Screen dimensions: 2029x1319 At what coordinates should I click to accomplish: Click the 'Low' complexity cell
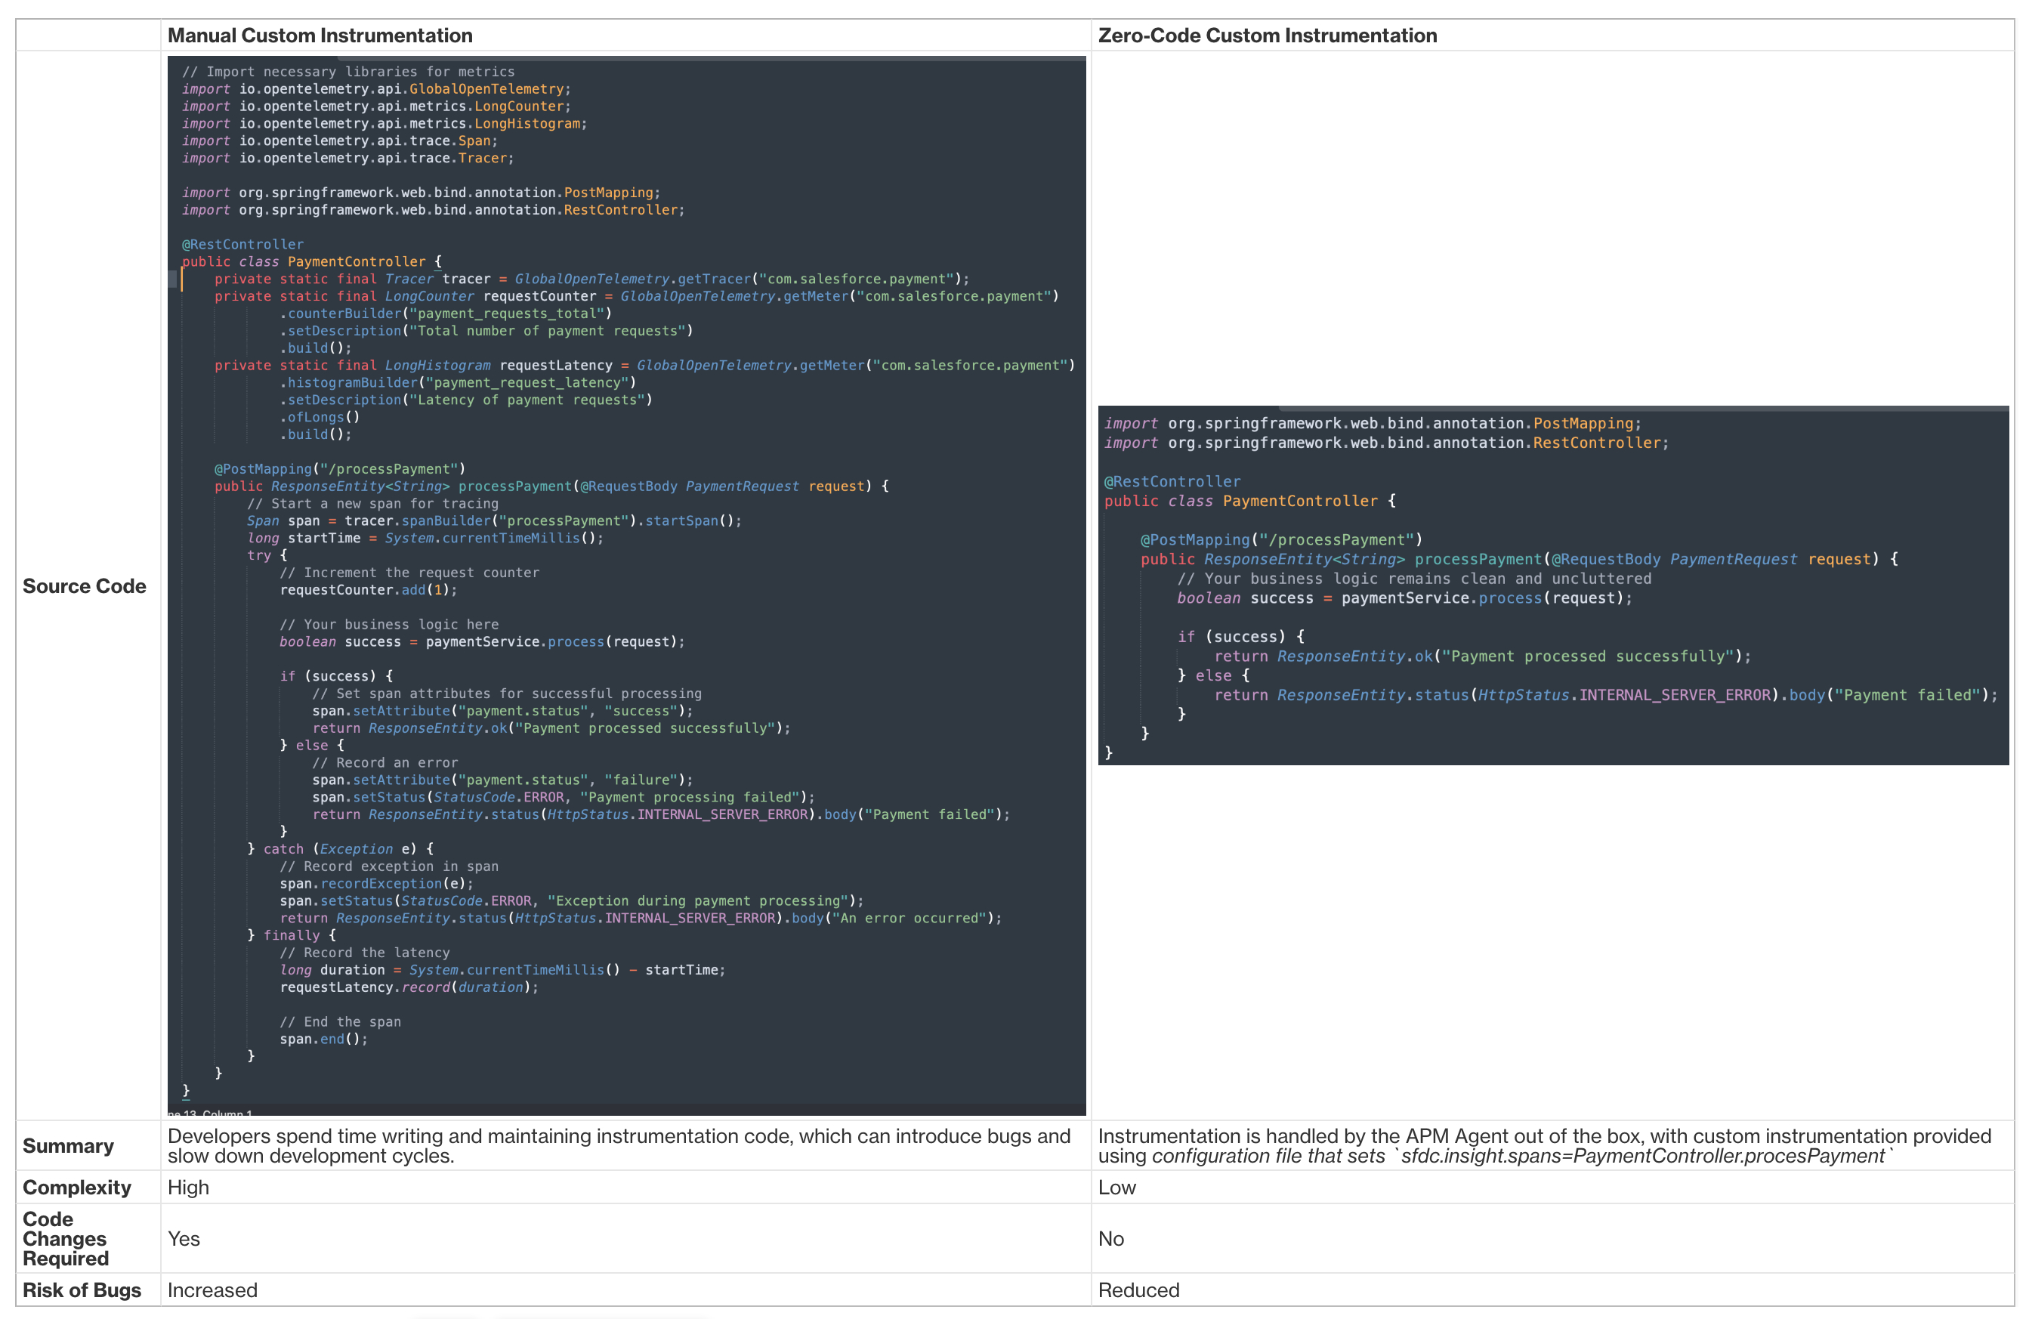point(1116,1187)
